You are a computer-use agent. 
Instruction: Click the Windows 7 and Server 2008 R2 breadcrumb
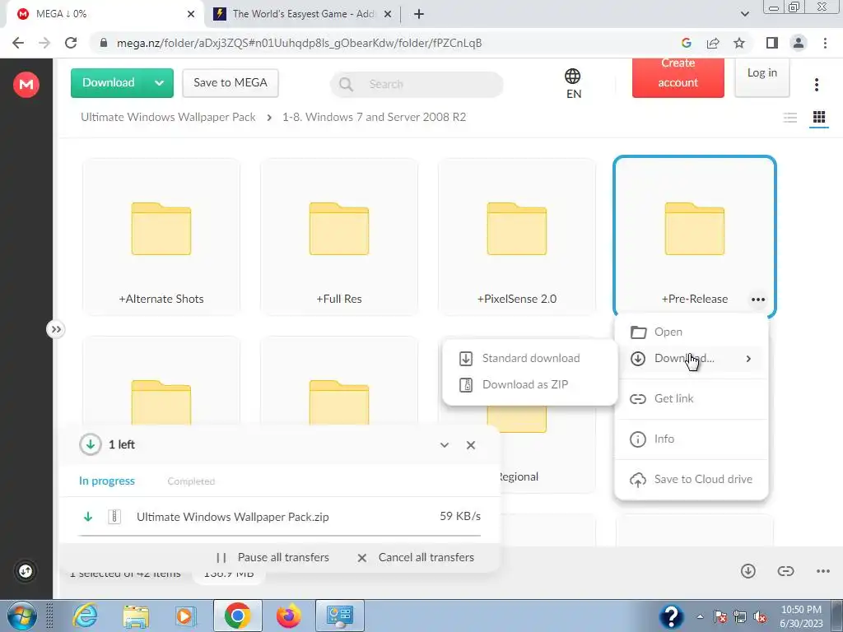(x=375, y=117)
